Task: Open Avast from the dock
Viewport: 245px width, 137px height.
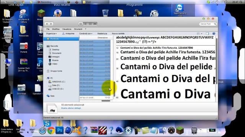Action: tap(77, 130)
